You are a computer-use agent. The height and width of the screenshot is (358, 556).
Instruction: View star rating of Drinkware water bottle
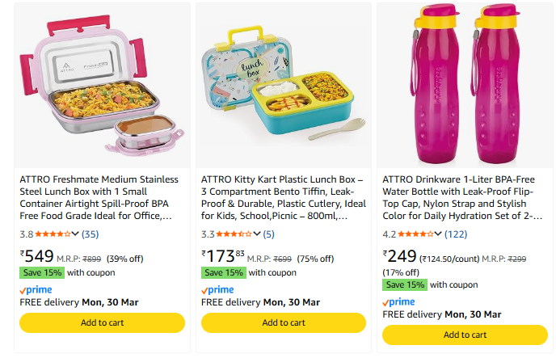415,234
